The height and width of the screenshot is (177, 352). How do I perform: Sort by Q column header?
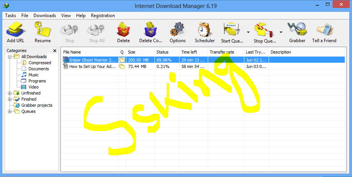(122, 52)
